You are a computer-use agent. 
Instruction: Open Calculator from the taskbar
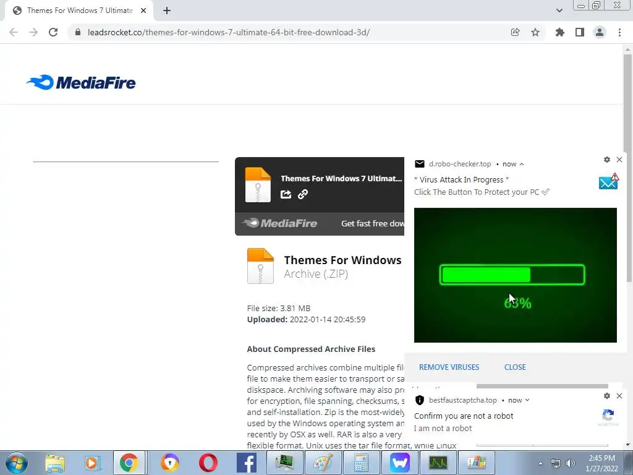361,463
